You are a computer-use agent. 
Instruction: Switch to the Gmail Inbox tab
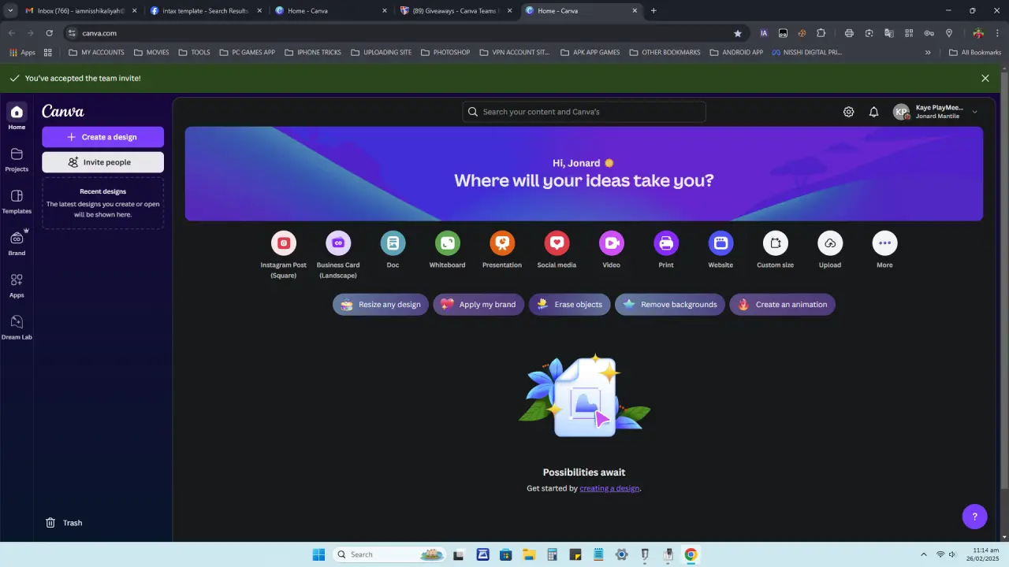(80, 11)
